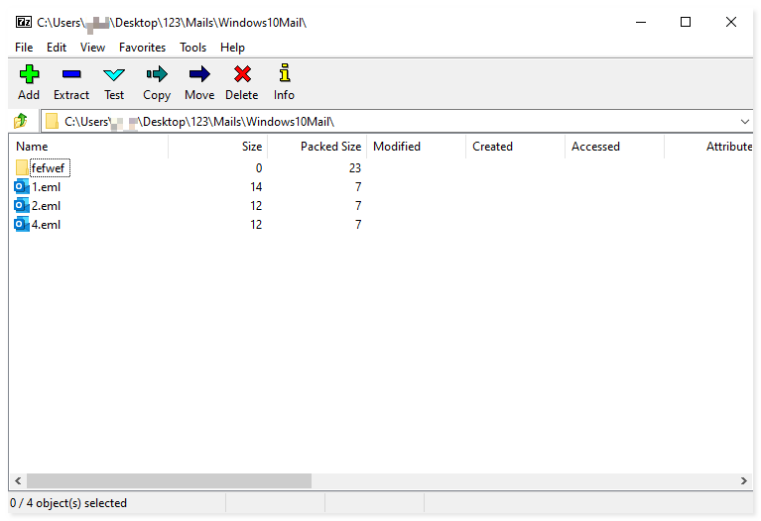Select the fefwef folder
The height and width of the screenshot is (521, 761).
tap(49, 168)
